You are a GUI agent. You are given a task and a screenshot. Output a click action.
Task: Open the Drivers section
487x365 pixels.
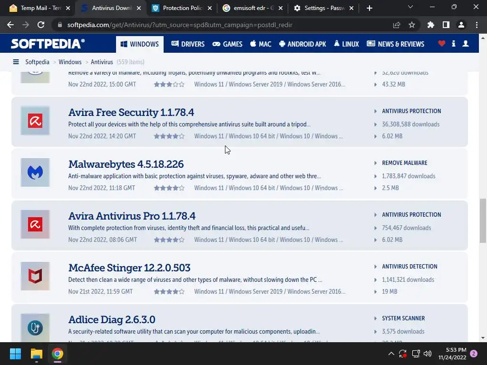pyautogui.click(x=188, y=44)
